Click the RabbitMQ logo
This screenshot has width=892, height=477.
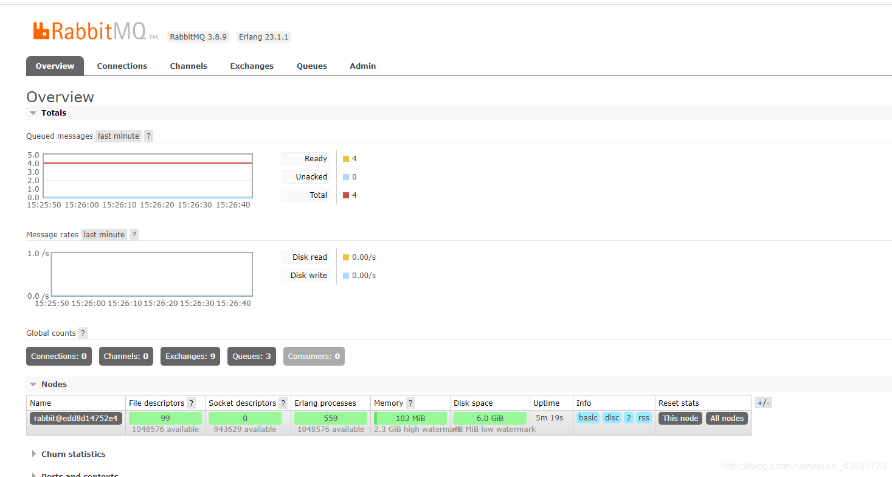pyautogui.click(x=95, y=31)
